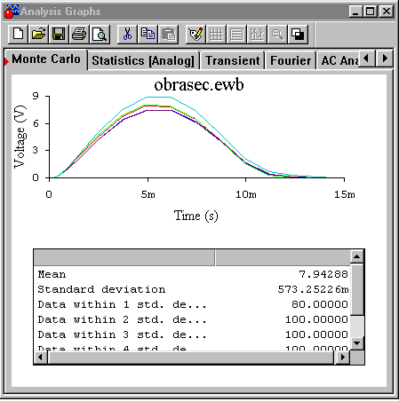Select the Data within 1 std. row

193,304
